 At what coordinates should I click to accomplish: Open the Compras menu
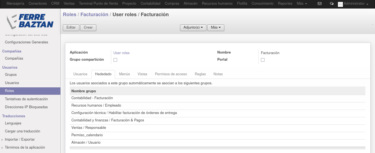click(x=172, y=4)
